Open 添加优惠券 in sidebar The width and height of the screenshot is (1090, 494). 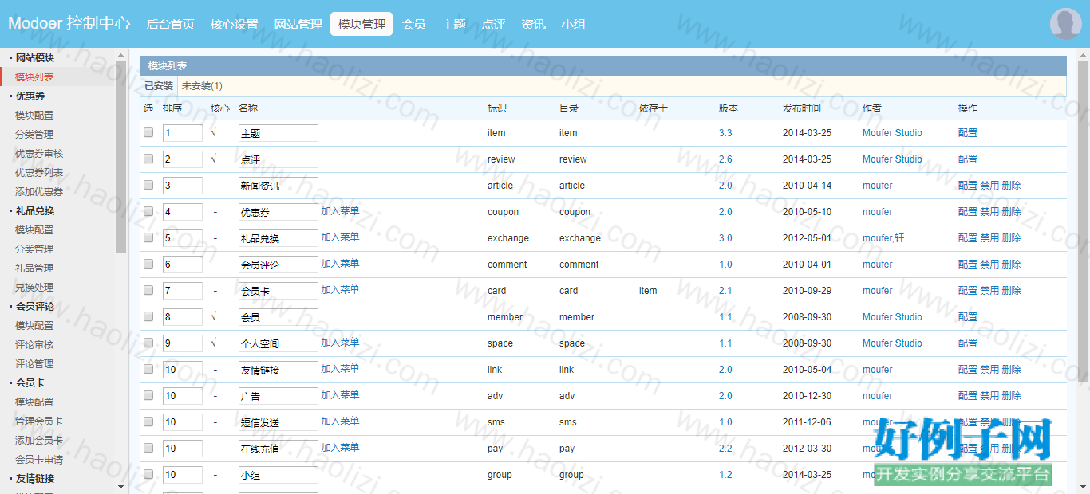tap(39, 192)
